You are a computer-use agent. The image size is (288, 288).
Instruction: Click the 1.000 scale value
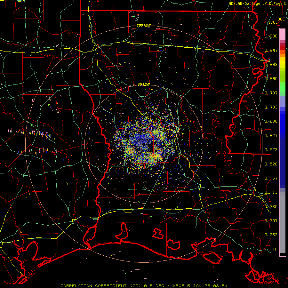pos(271,36)
